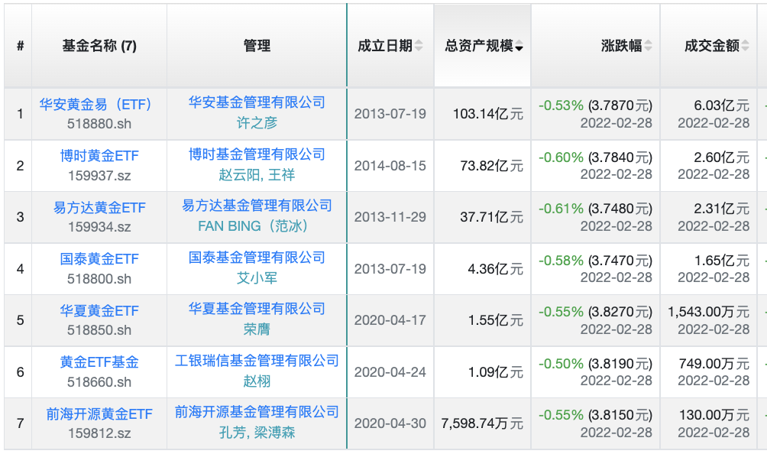Screen dimensions: 767x454
Task: Open company 易方达基金管理有限公司
Action: coord(257,206)
